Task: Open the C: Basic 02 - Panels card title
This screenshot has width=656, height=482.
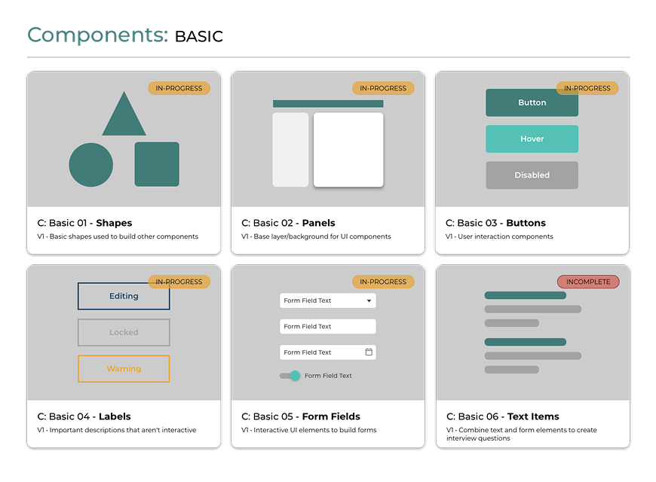Action: (288, 223)
